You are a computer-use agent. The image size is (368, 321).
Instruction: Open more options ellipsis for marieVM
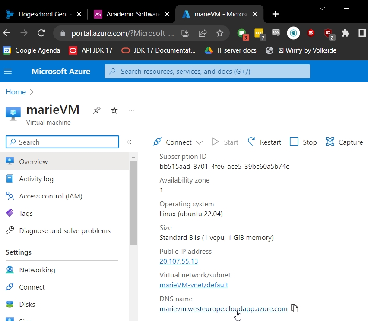click(131, 110)
